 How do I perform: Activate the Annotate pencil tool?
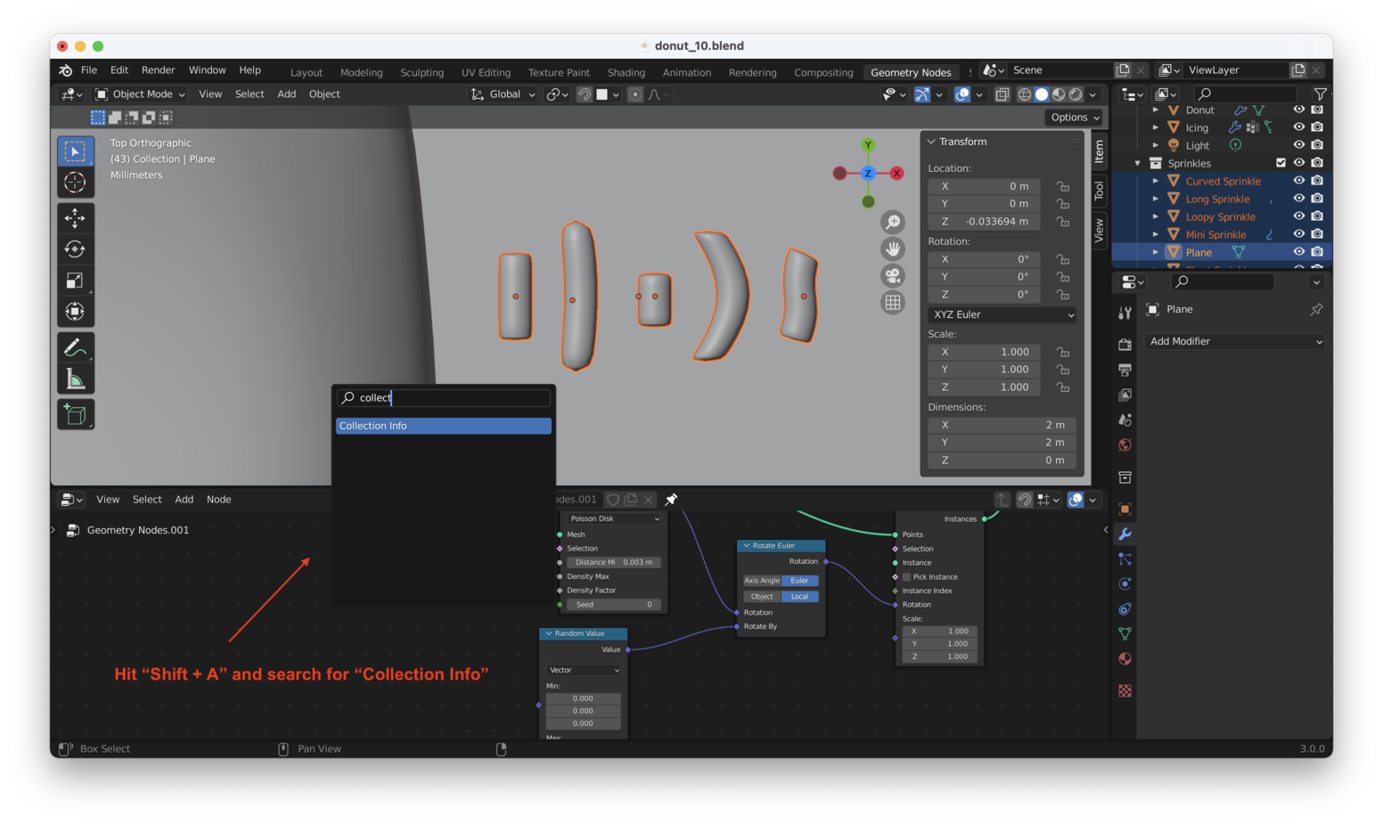click(75, 347)
